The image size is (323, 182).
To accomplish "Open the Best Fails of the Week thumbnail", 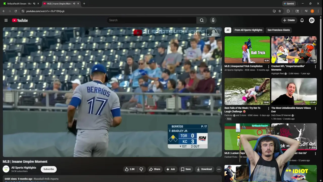I will (x=247, y=91).
